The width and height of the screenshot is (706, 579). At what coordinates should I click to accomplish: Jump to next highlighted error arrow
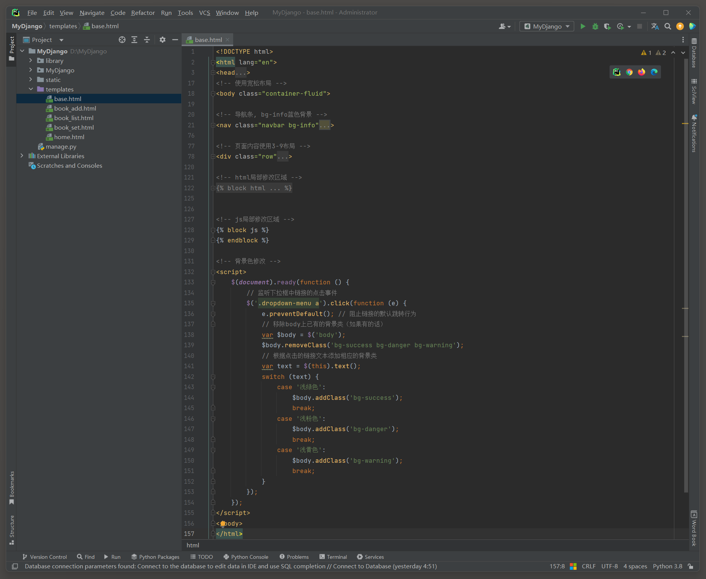tap(683, 53)
